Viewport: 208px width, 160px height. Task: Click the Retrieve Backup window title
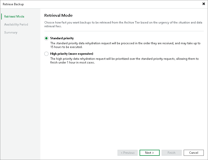point(13,4)
